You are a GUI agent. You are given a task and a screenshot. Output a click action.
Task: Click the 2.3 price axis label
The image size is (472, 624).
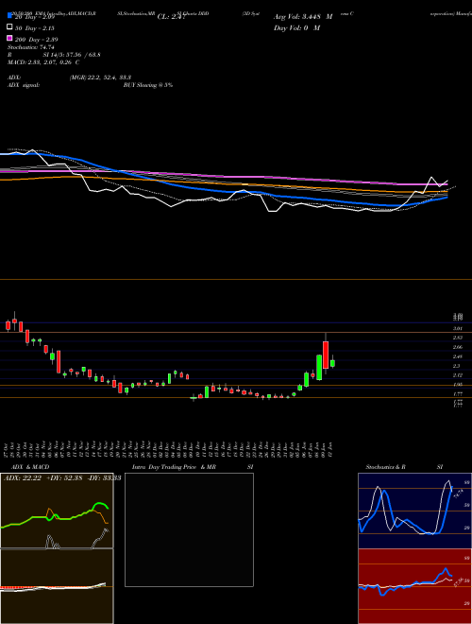tap(456, 366)
